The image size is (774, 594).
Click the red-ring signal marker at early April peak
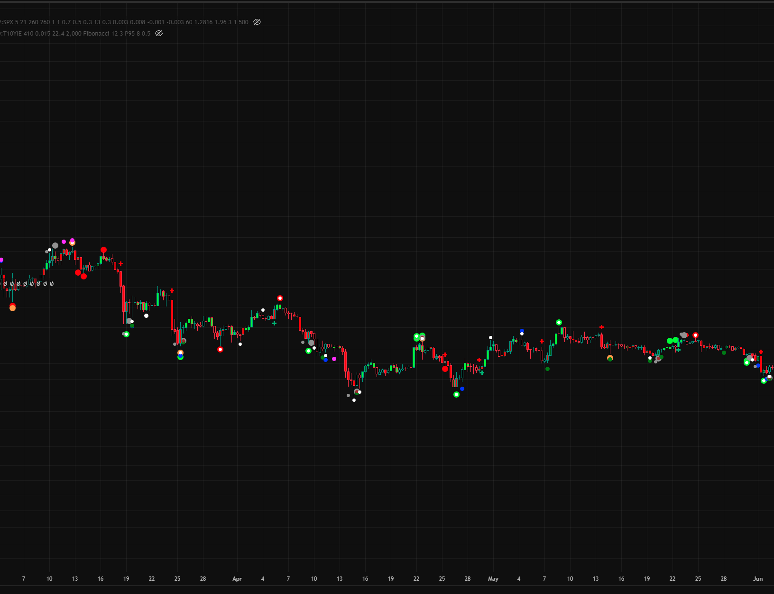pyautogui.click(x=280, y=298)
